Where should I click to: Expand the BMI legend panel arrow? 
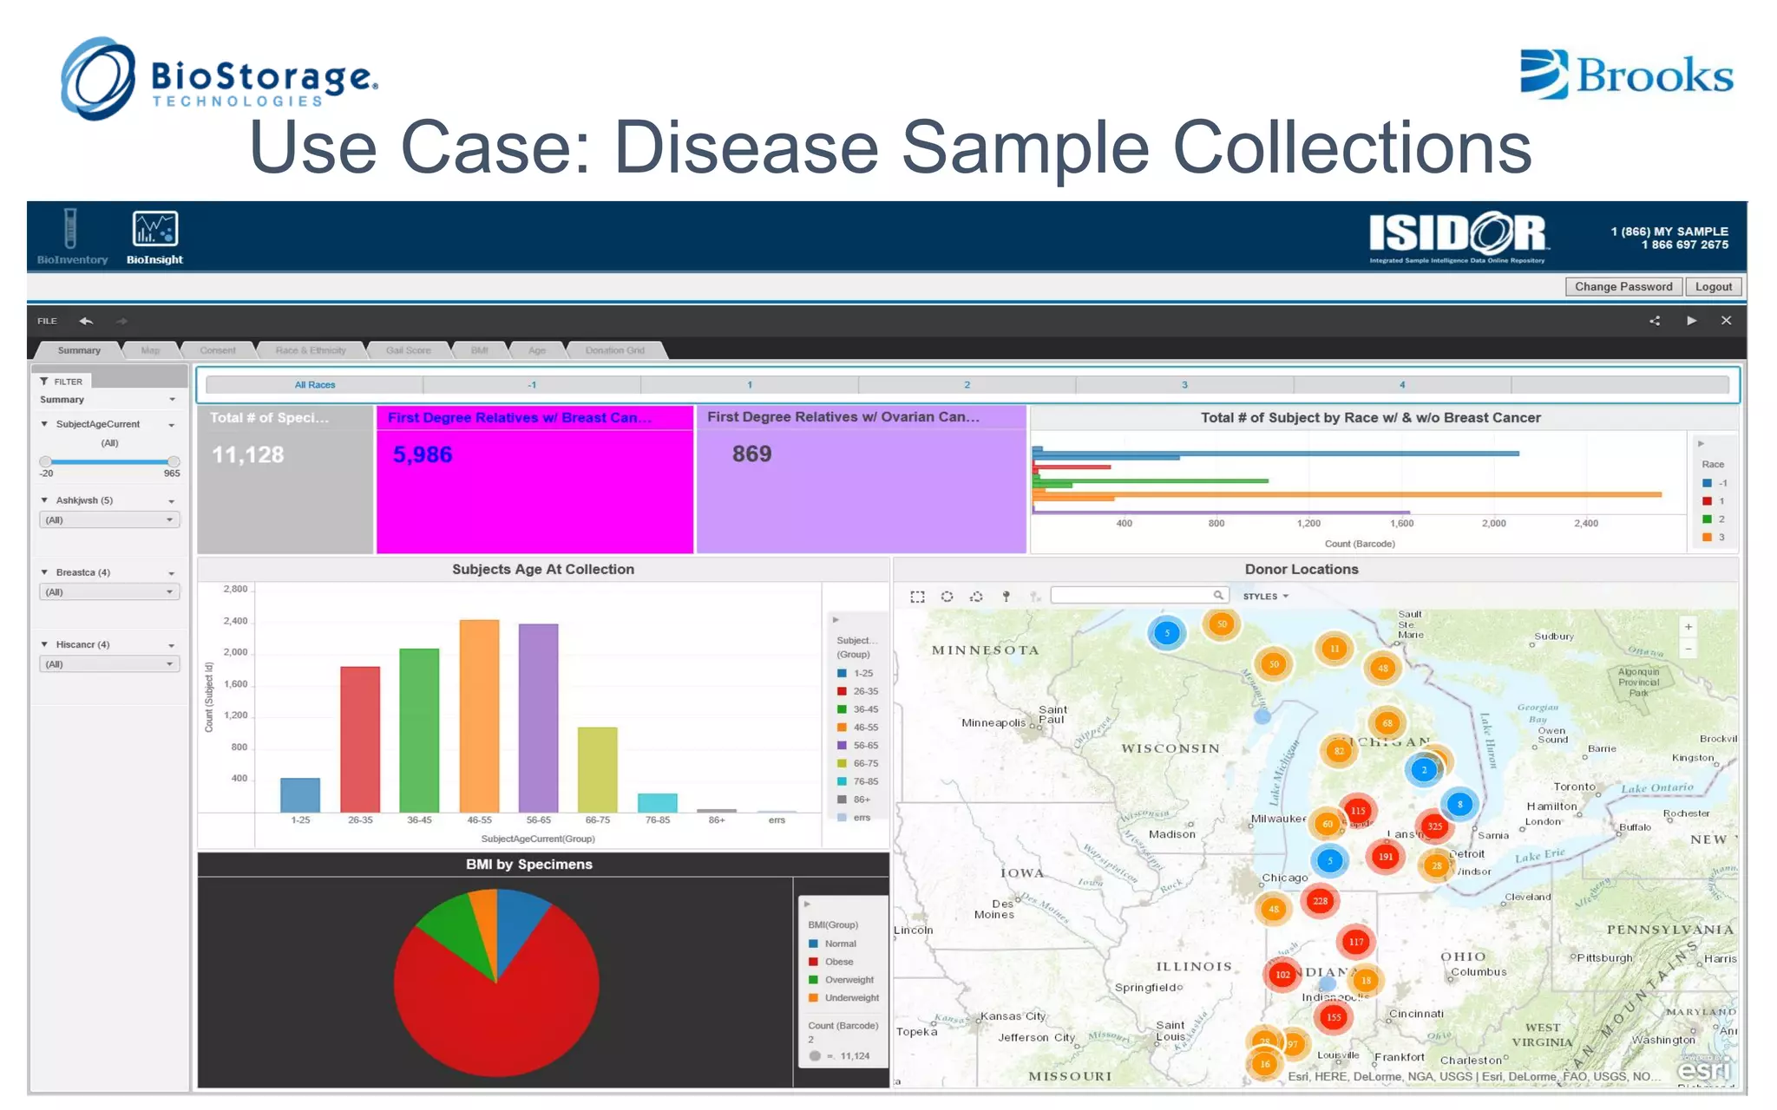click(807, 904)
